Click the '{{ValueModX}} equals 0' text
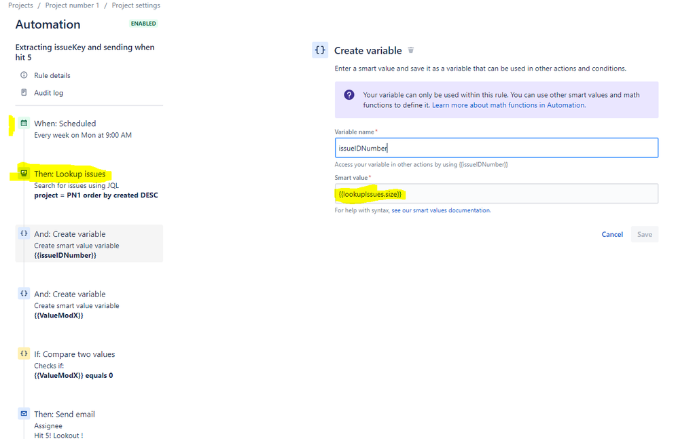Image resolution: width=678 pixels, height=439 pixels. pyautogui.click(x=73, y=375)
